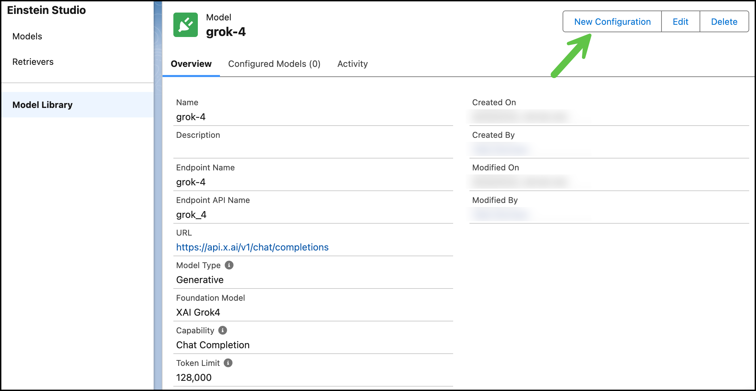
Task: Open Token Limit info tooltip icon
Action: tap(228, 363)
